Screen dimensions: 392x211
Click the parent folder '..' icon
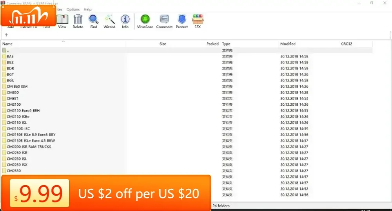click(4, 50)
